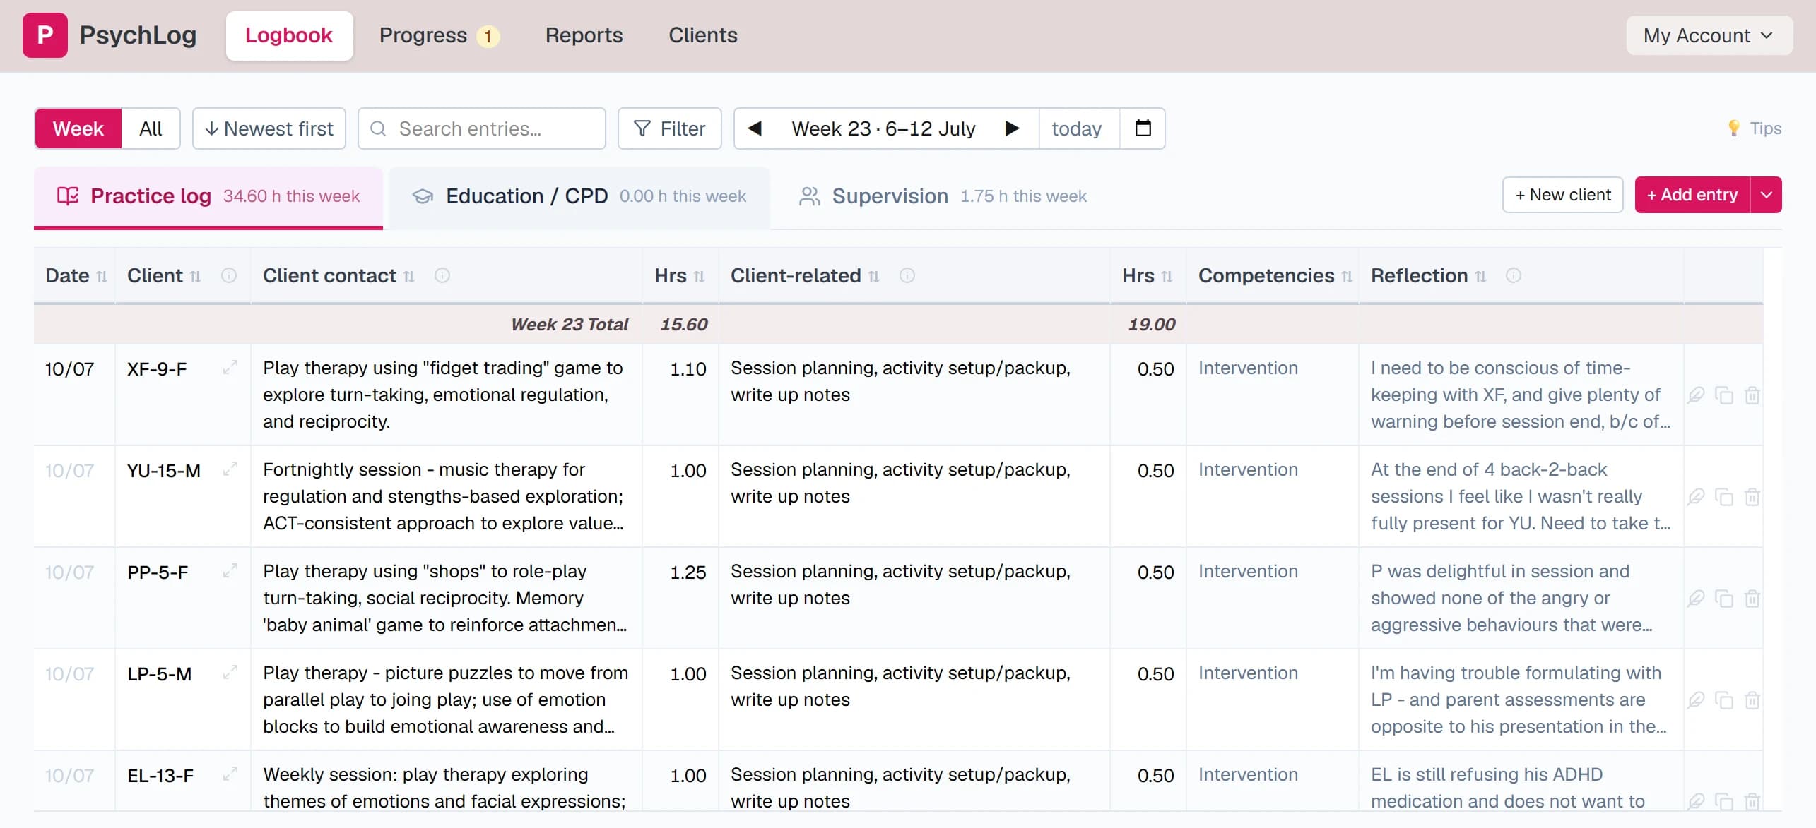Jump to today
This screenshot has width=1816, height=828.
1077,128
